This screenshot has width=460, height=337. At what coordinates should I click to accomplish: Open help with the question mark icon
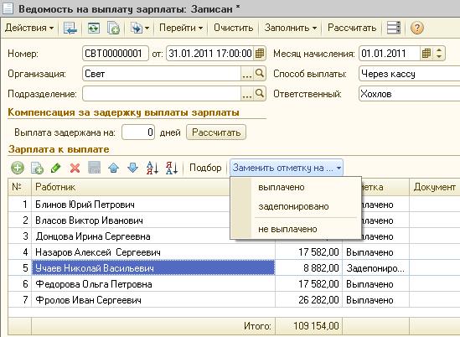pos(417,29)
